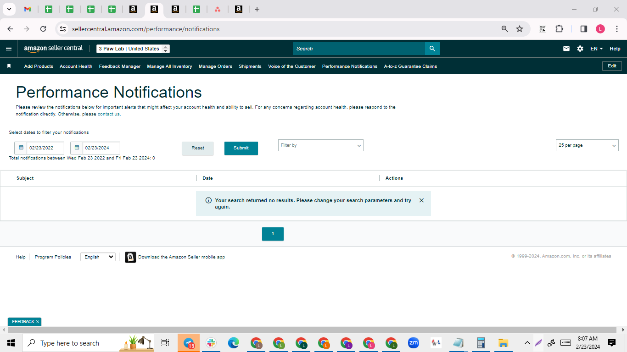627x352 pixels.
Task: Bookmark this page with the star
Action: point(520,29)
